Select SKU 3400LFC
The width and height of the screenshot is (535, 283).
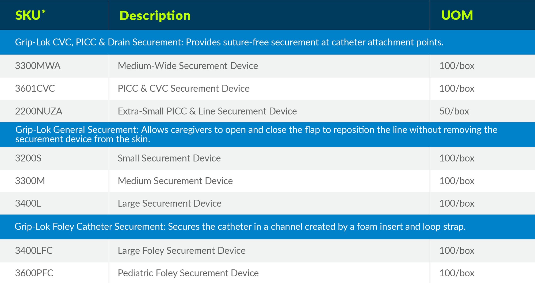coord(34,250)
